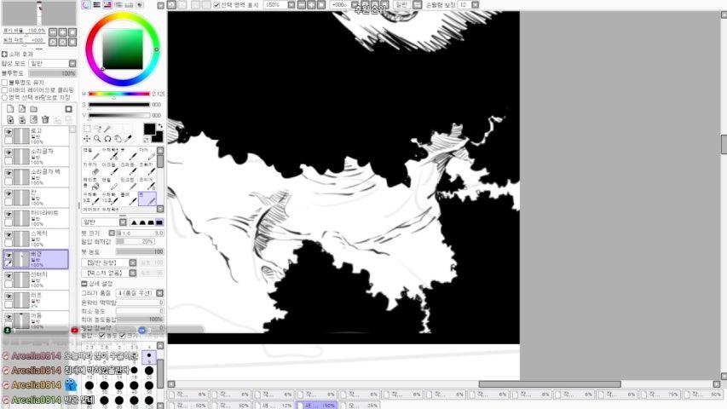727x409 pixels.
Task: Hide the 하이라이트 layer
Action: point(9,214)
